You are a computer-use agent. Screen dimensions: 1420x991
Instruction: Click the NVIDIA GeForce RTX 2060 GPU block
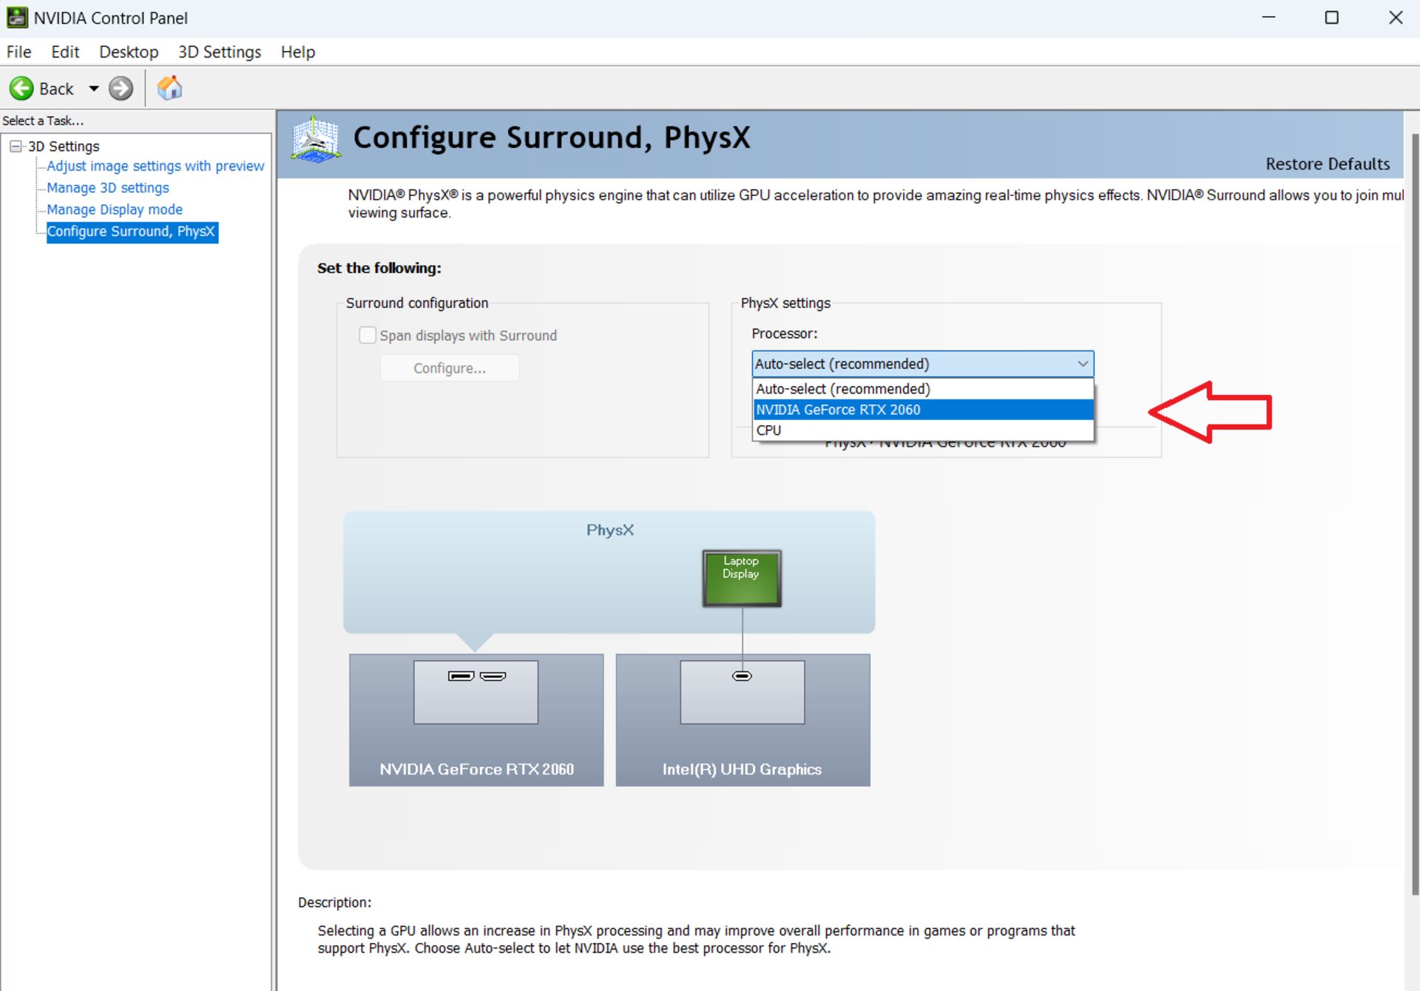coord(476,720)
